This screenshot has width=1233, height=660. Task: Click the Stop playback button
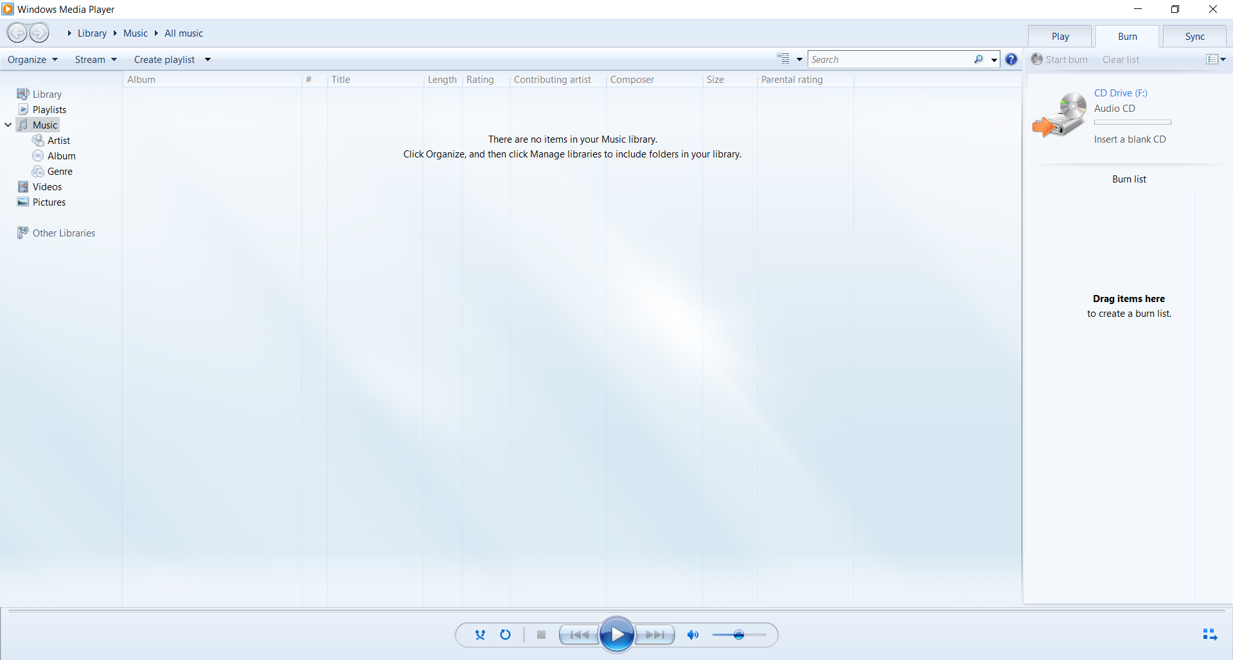pyautogui.click(x=541, y=635)
